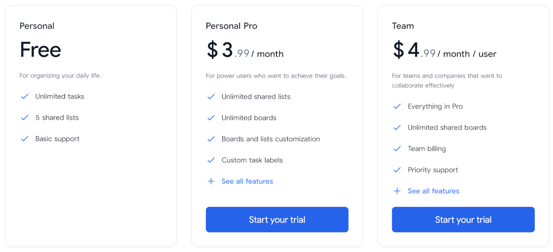Click checkmark icon beside Team billing

pyautogui.click(x=397, y=149)
